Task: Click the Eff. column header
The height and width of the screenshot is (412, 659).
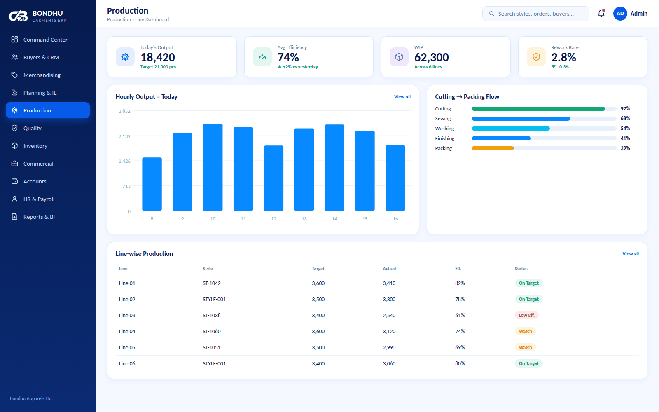Action: 458,269
